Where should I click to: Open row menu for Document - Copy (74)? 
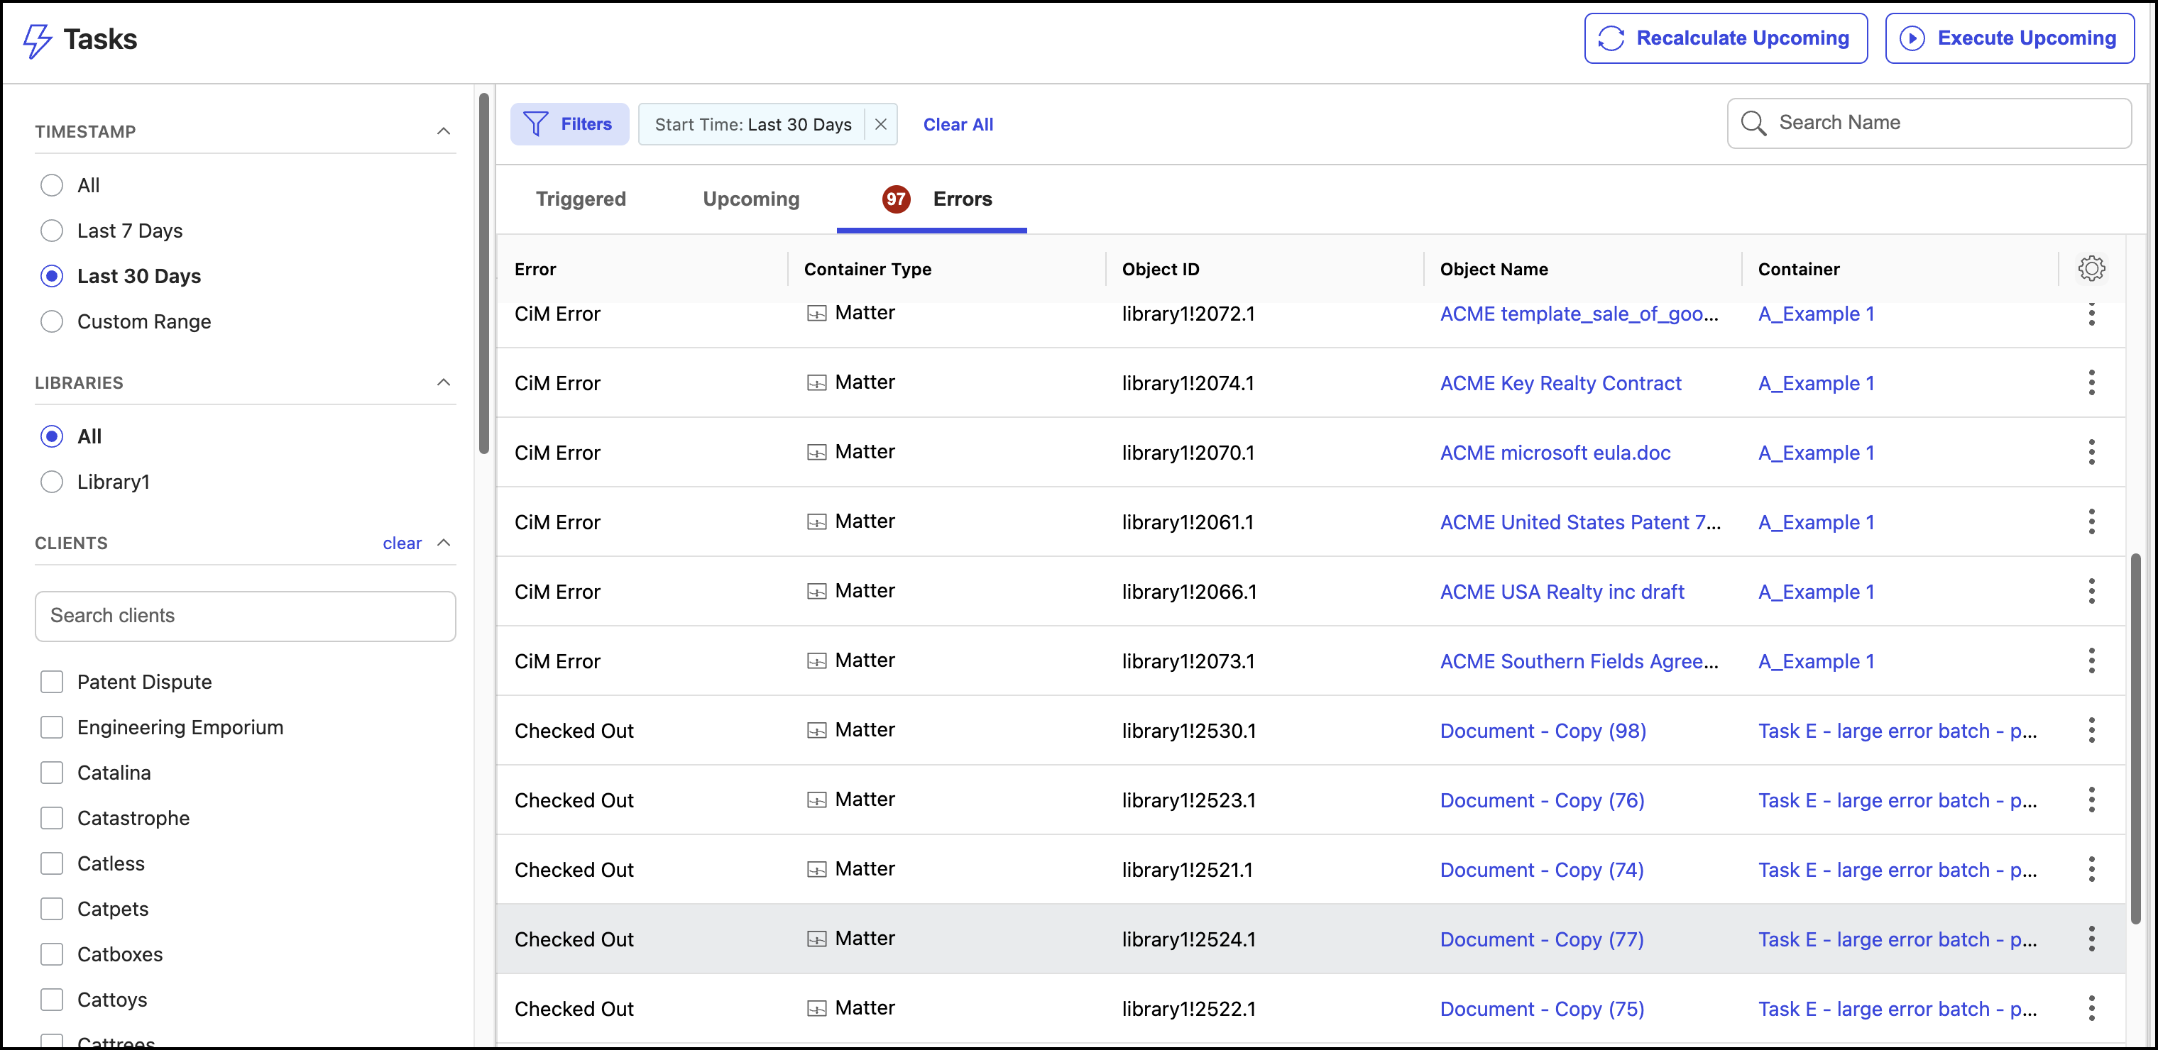pos(2091,869)
